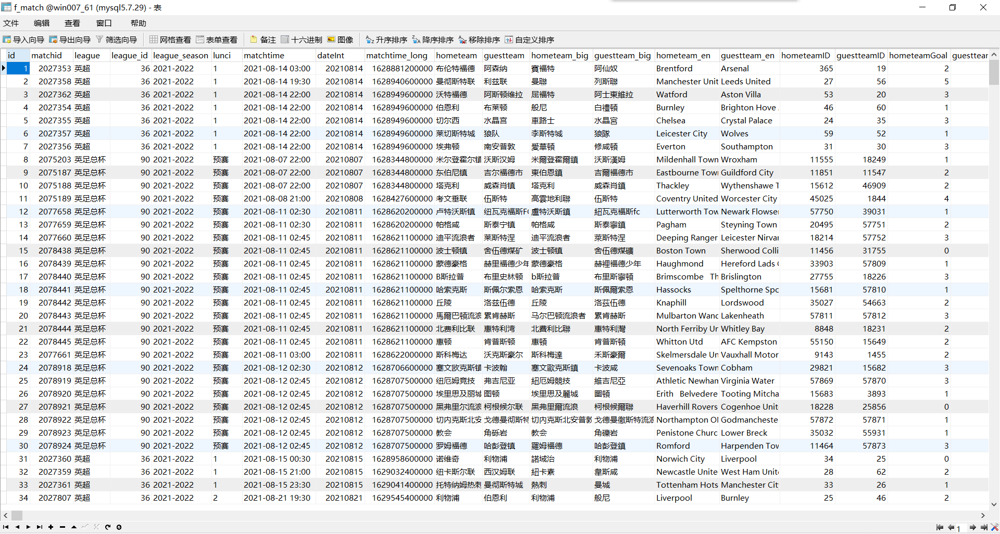Go to previous record

point(17,527)
